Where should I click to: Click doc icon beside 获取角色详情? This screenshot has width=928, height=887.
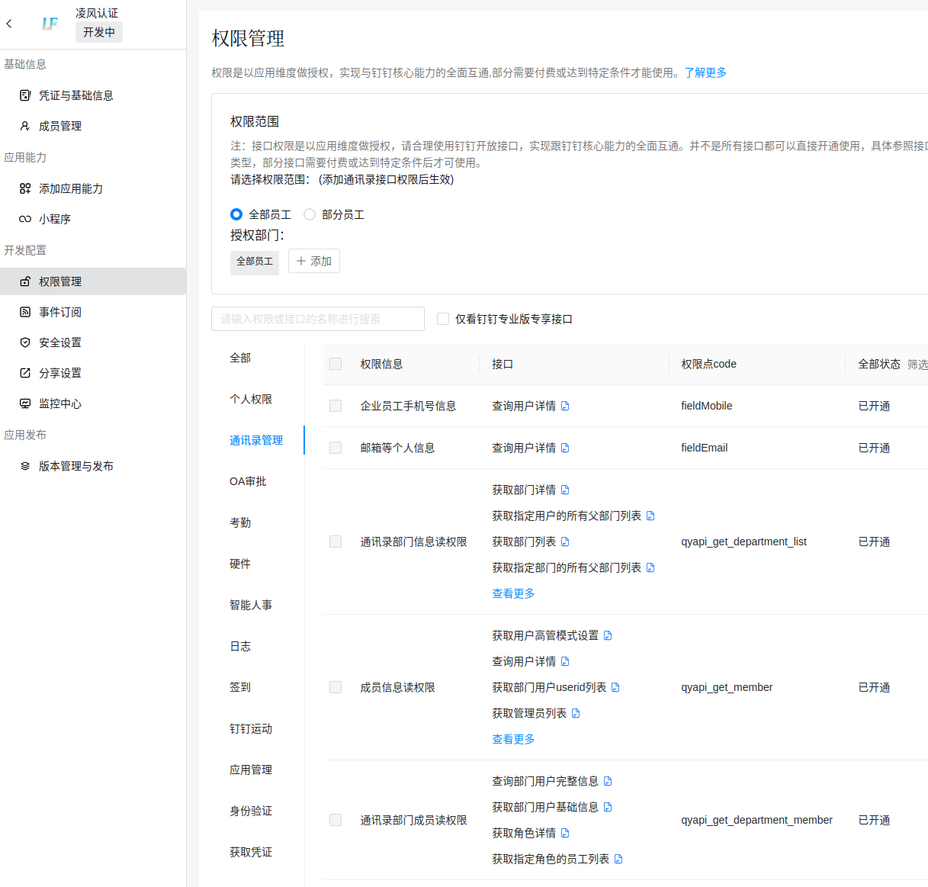(565, 833)
